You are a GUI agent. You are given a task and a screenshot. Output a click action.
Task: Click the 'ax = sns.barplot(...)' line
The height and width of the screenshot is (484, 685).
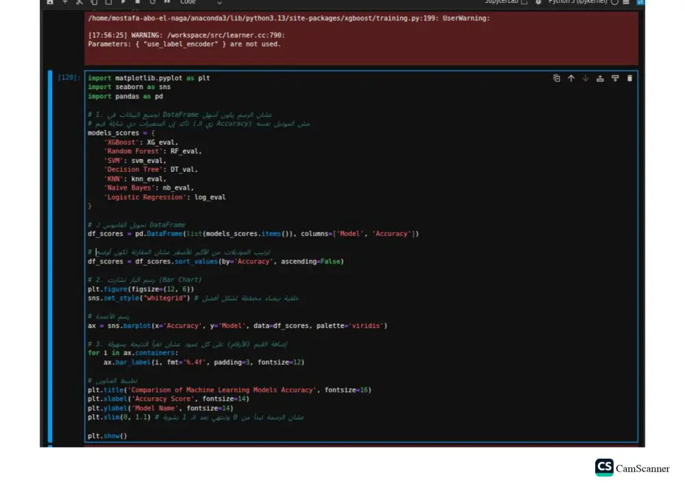pos(237,326)
